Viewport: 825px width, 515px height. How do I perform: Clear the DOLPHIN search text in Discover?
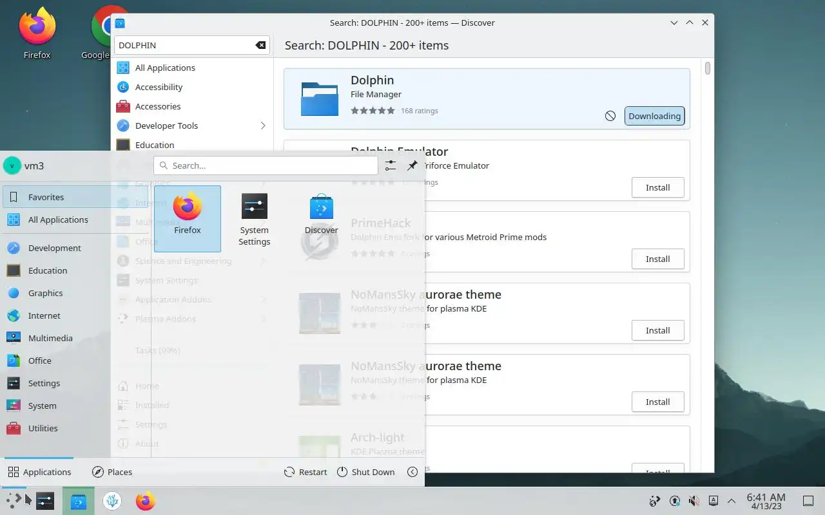260,45
